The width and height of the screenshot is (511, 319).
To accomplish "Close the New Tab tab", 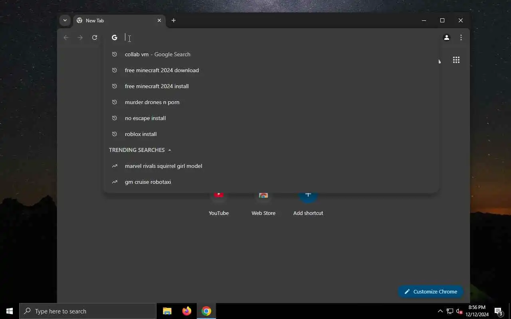I will tap(159, 20).
